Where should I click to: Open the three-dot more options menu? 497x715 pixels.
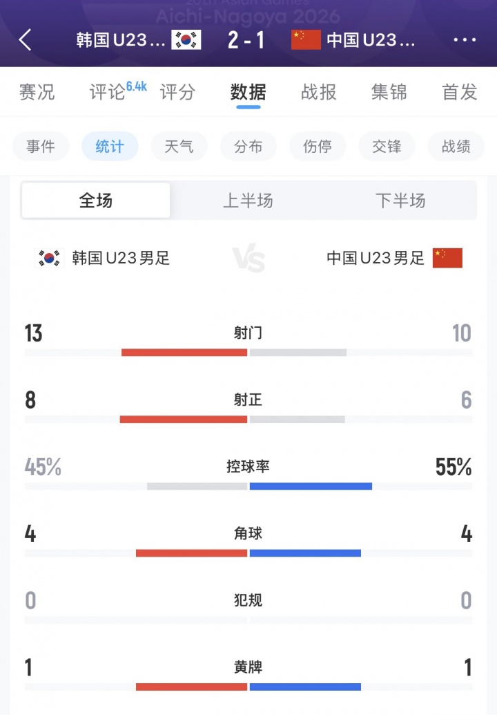tap(465, 39)
